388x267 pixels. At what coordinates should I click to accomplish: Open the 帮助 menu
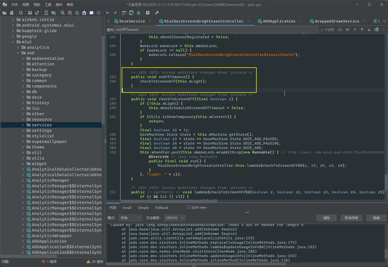click(70, 4)
